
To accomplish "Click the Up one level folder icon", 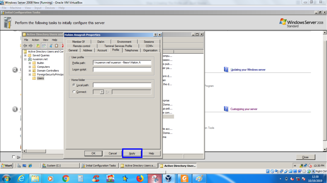I will point(38,46).
